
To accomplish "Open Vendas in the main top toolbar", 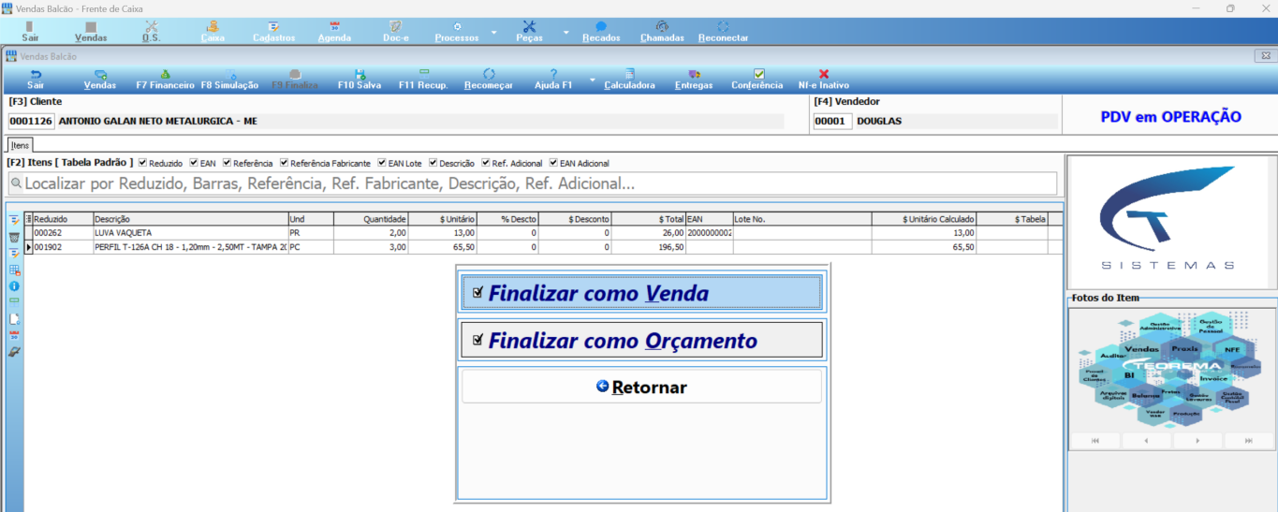I will [91, 32].
